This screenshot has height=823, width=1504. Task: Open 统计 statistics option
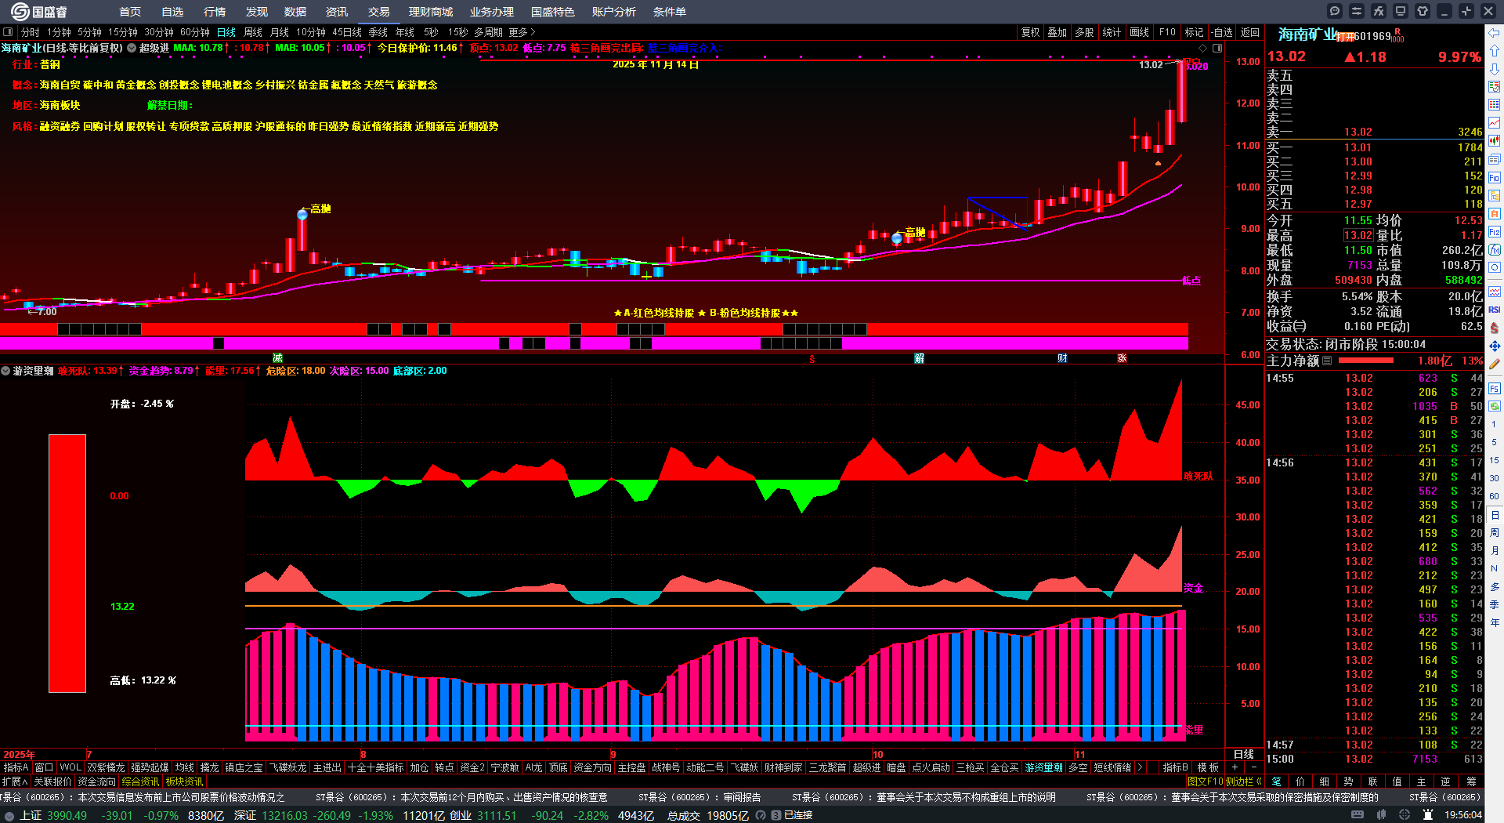click(x=1112, y=32)
